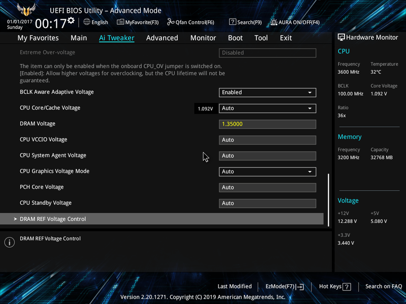The width and height of the screenshot is (406, 304).
Task: Click Last Modified button
Action: pyautogui.click(x=235, y=286)
